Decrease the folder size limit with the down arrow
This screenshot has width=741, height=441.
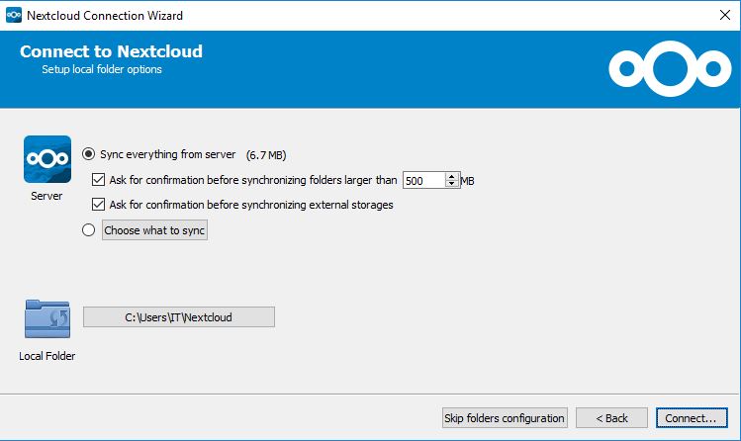(x=452, y=184)
